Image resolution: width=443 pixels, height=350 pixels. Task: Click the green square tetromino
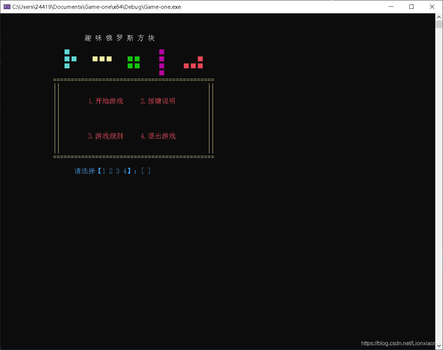pos(134,62)
